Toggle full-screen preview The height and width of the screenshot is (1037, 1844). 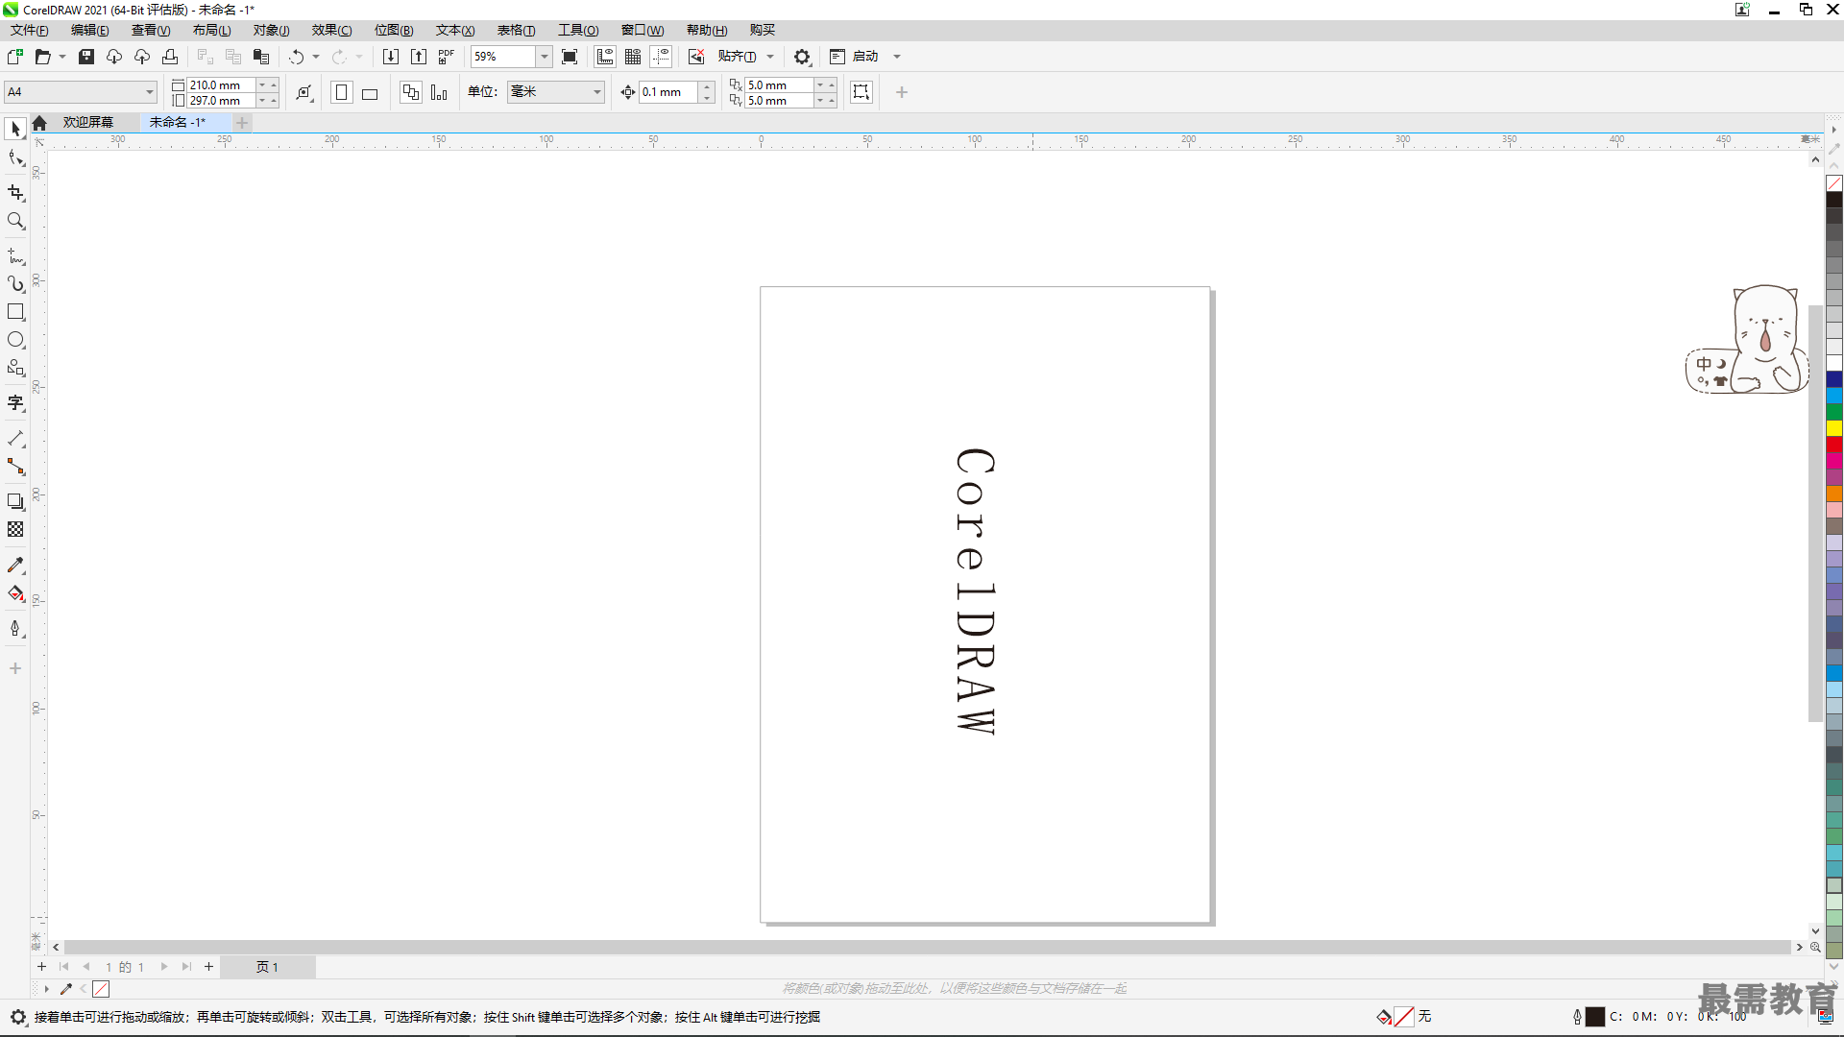coord(570,57)
